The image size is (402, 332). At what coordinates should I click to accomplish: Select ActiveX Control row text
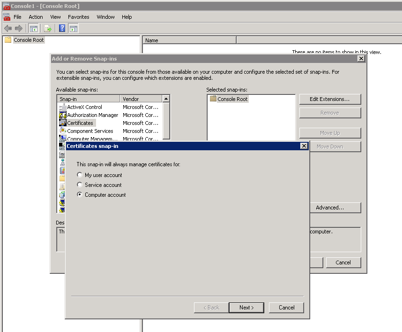click(85, 107)
